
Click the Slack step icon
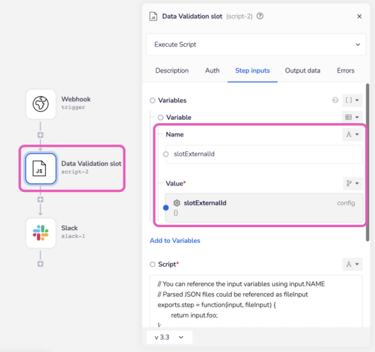41,233
